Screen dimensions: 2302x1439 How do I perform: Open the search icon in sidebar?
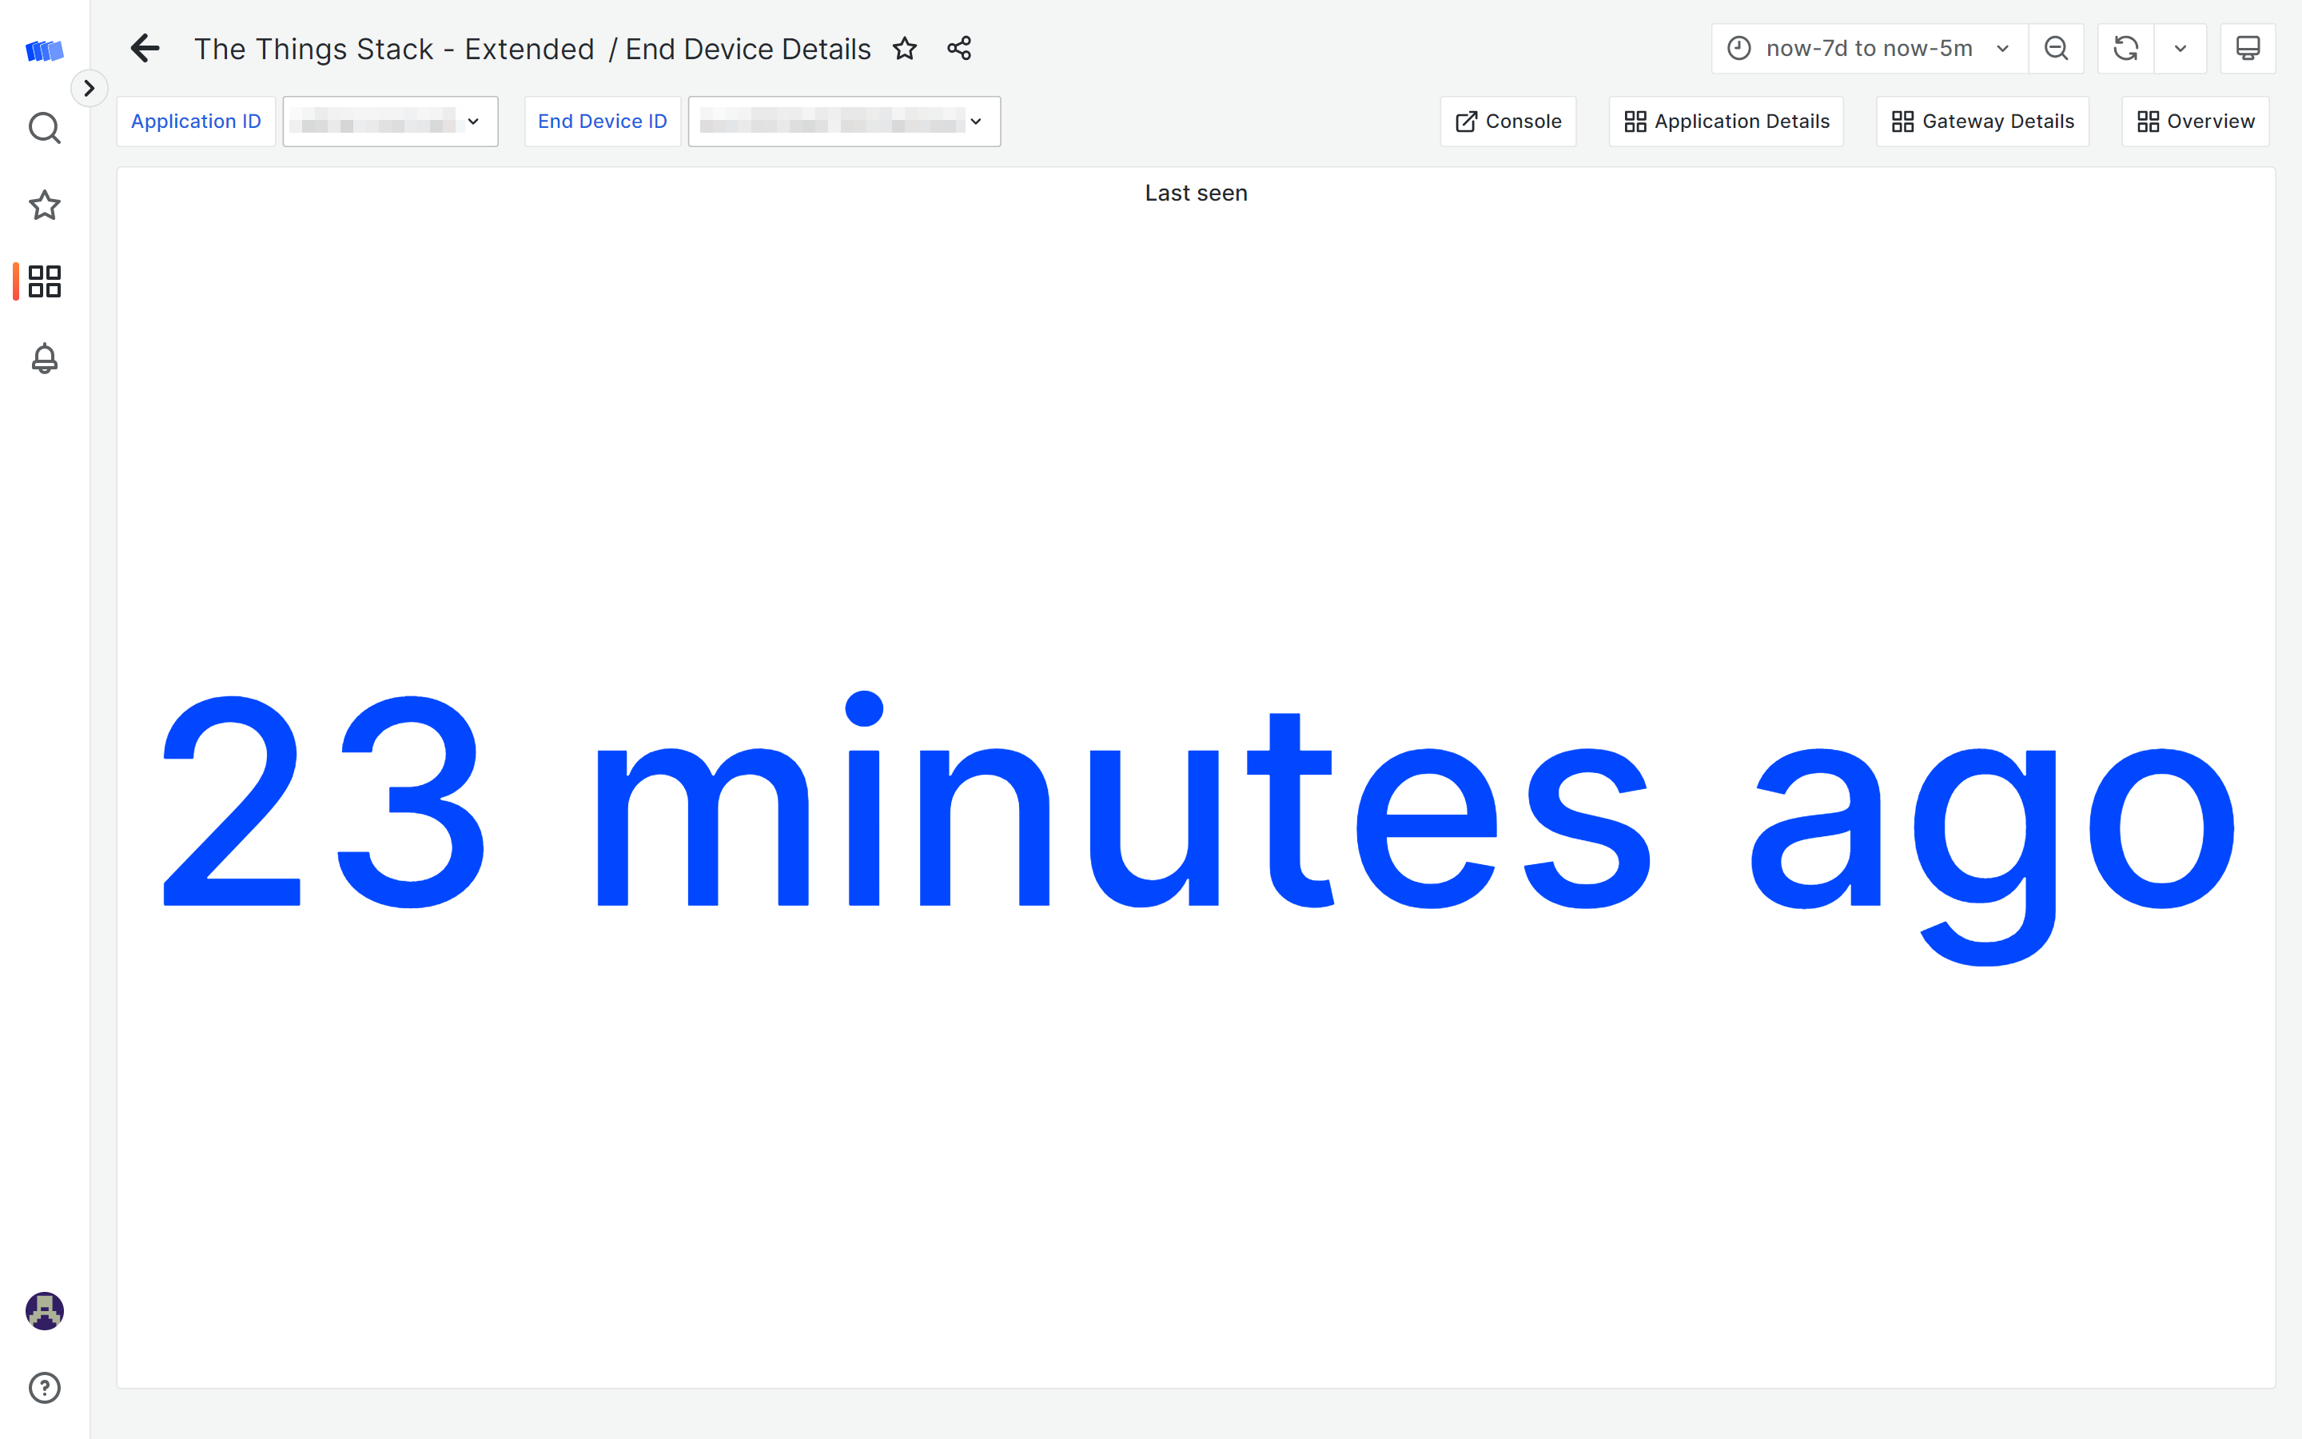coord(44,128)
